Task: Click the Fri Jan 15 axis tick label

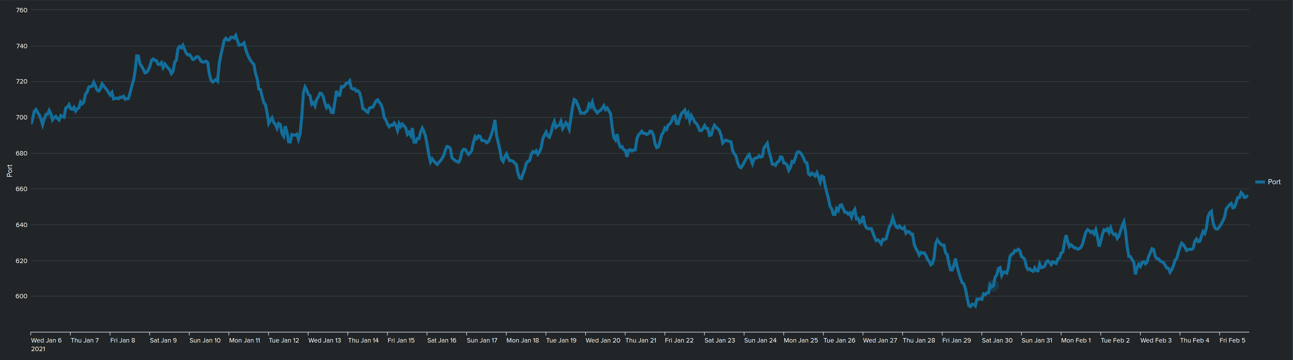Action: coord(401,340)
